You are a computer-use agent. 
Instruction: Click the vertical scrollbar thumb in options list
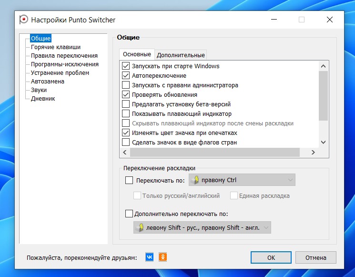coord(323,96)
